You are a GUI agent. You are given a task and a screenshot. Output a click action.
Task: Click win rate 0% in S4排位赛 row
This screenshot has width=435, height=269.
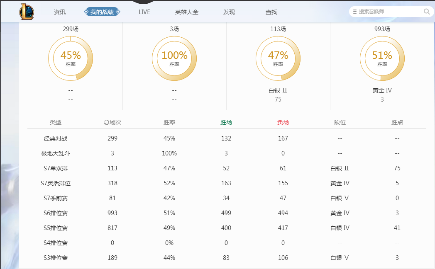click(x=169, y=243)
